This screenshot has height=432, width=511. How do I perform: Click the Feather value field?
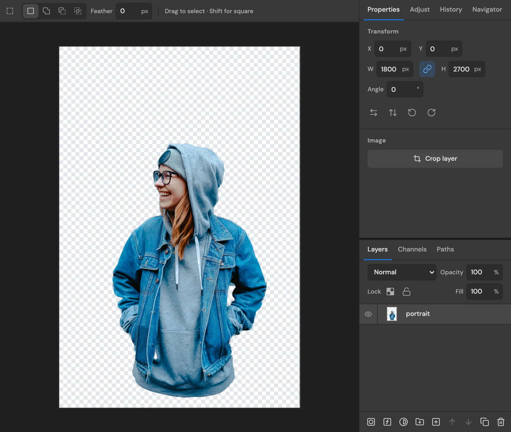click(x=134, y=11)
